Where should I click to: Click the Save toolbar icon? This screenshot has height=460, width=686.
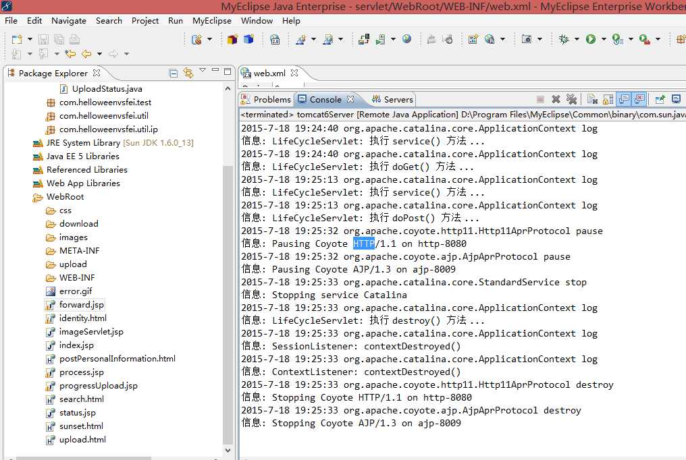pyautogui.click(x=43, y=39)
